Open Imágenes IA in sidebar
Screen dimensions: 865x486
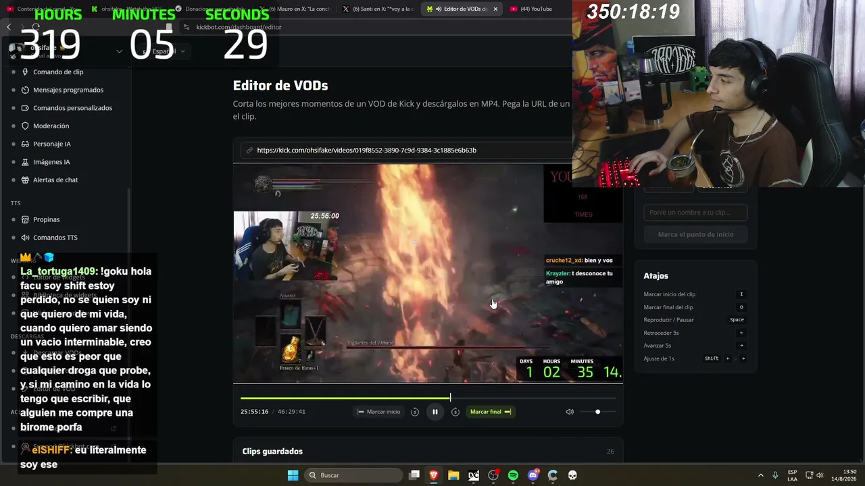tap(51, 162)
